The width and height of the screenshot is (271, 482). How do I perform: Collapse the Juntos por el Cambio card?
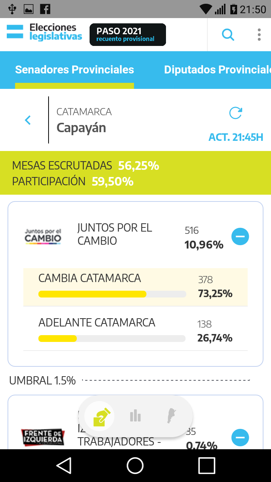pos(240,236)
